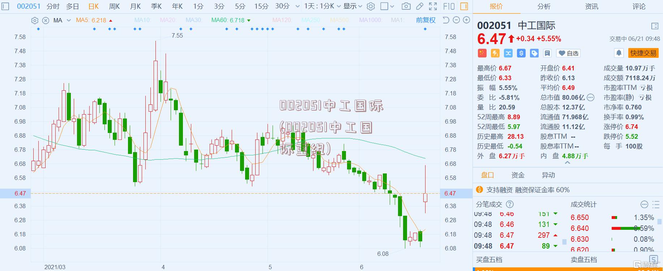This screenshot has width=663, height=271.
Task: Open the 分析 tab in right panel
Action: (544, 7)
